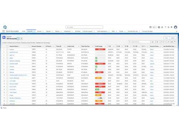This screenshot has height=134, width=179.
Task: Open the AR Emails tab
Action: 78,31
